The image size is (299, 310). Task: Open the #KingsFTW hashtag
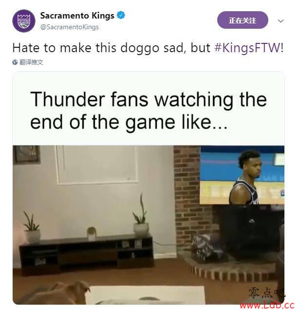247,48
